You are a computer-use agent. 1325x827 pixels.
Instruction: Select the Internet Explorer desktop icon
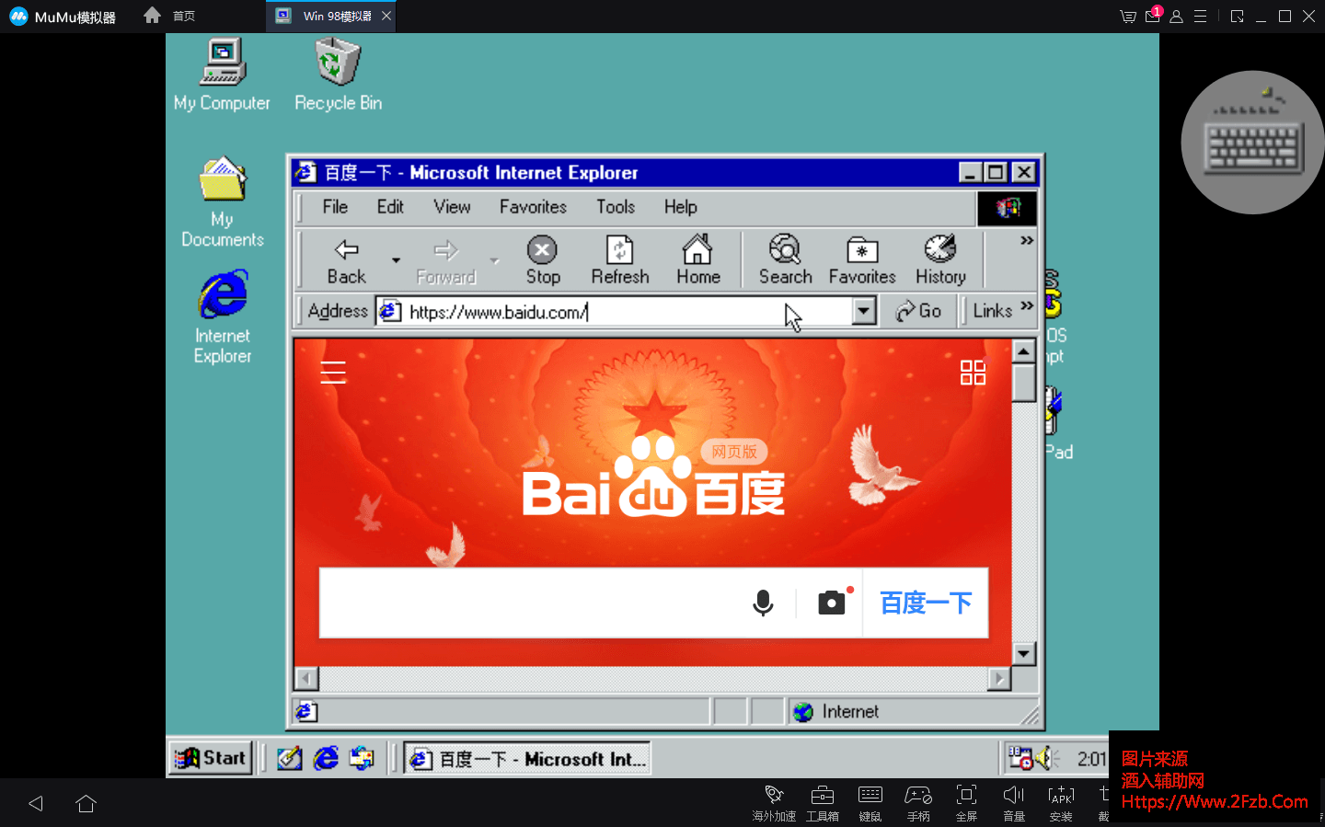pyautogui.click(x=223, y=317)
